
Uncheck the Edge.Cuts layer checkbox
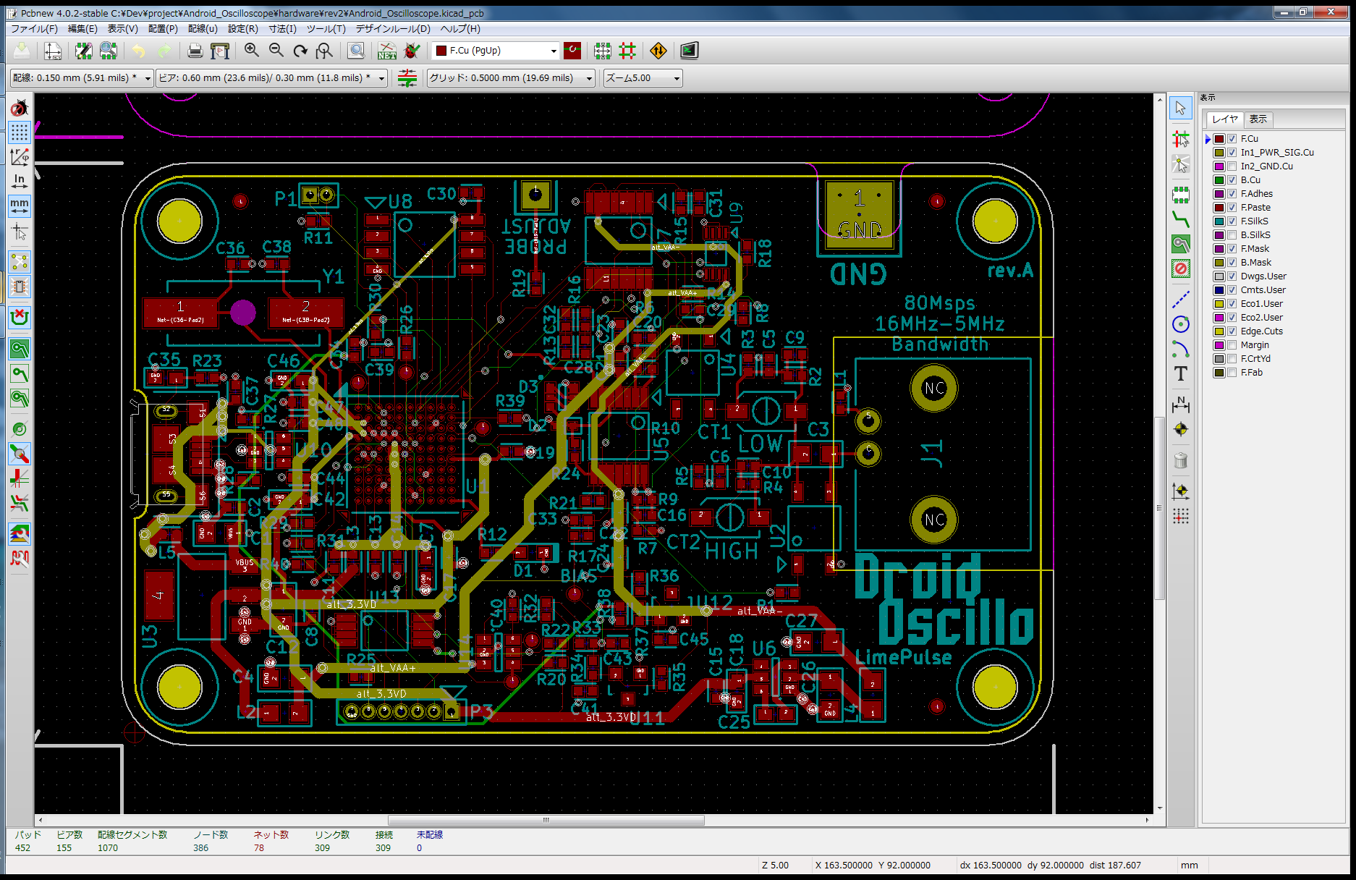pos(1232,331)
